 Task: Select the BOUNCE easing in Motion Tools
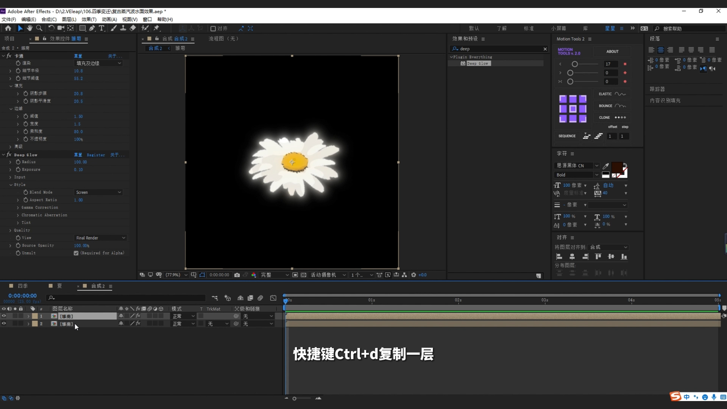[x=612, y=106]
